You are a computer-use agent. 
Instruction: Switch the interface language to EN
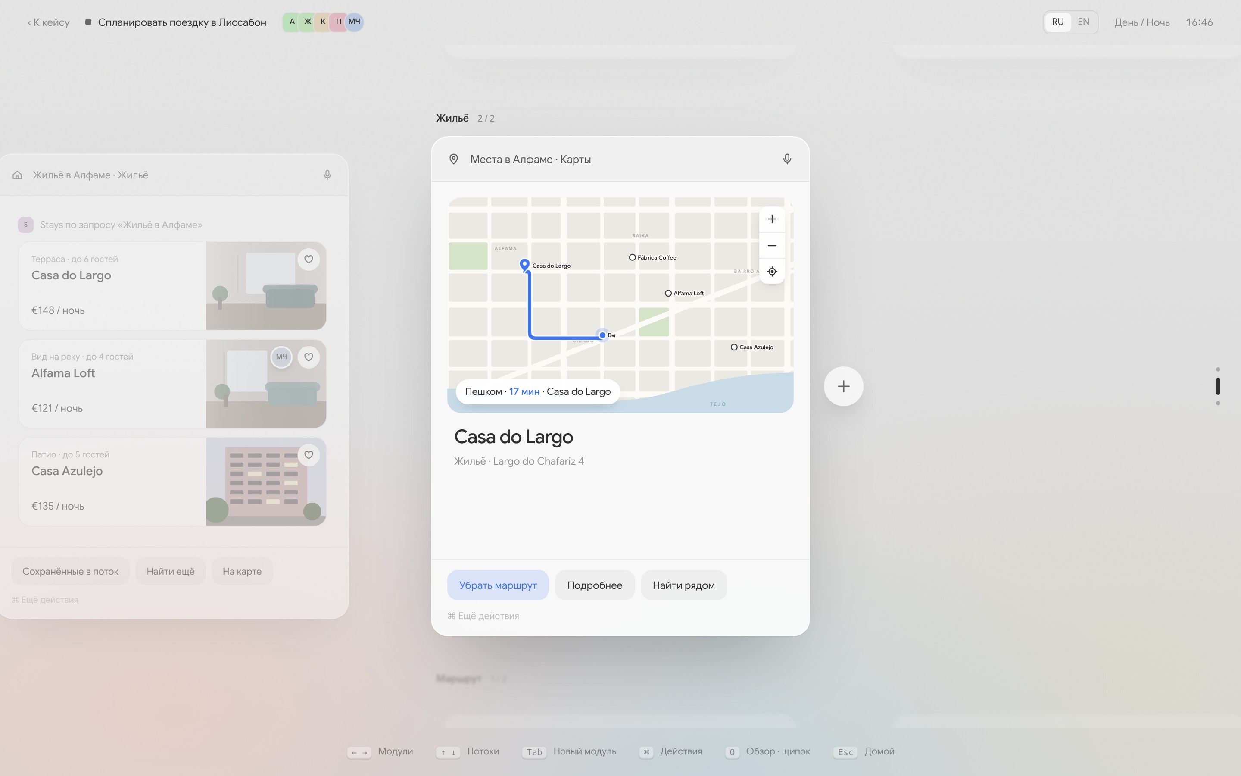1083,22
